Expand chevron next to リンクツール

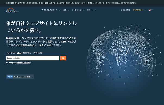click(83, 10)
